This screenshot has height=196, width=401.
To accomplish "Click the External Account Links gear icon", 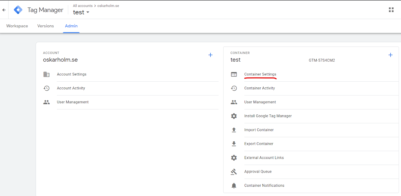I will [234, 158].
